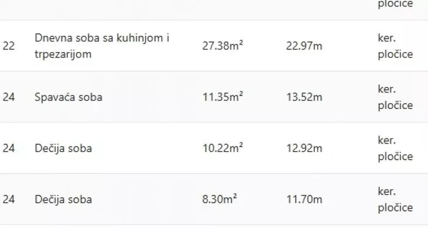
Task: Click the 22.97m perimeter value
Action: 304,46
